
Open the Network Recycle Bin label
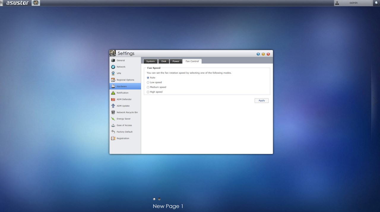[x=127, y=112]
